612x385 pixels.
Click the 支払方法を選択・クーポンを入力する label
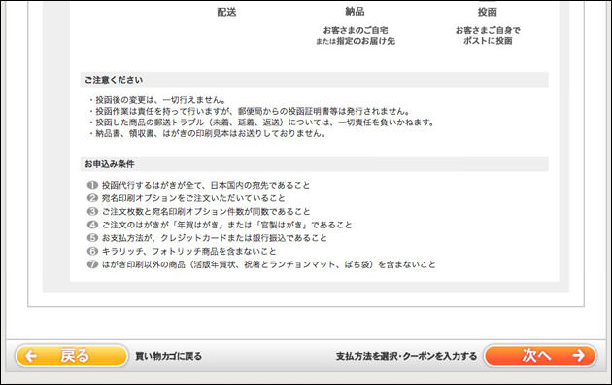click(406, 356)
